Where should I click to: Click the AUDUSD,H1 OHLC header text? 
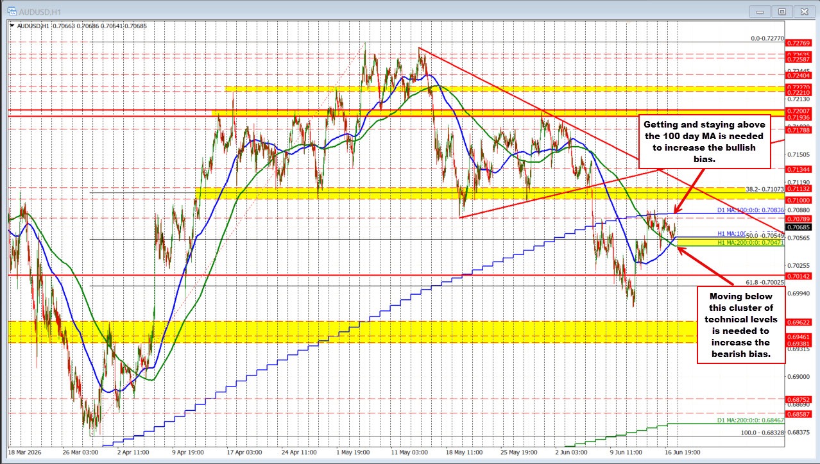pos(82,26)
